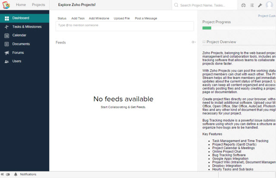Select the Upload File tab
The height and width of the screenshot is (178, 276).
pyautogui.click(x=122, y=18)
